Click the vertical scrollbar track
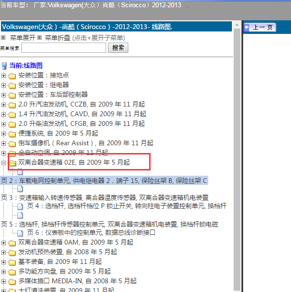 click(237, 158)
